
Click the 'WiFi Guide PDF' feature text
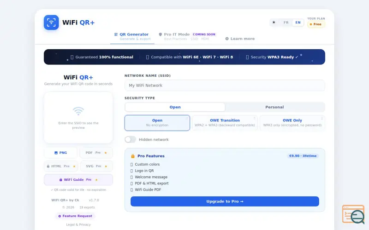point(148,190)
